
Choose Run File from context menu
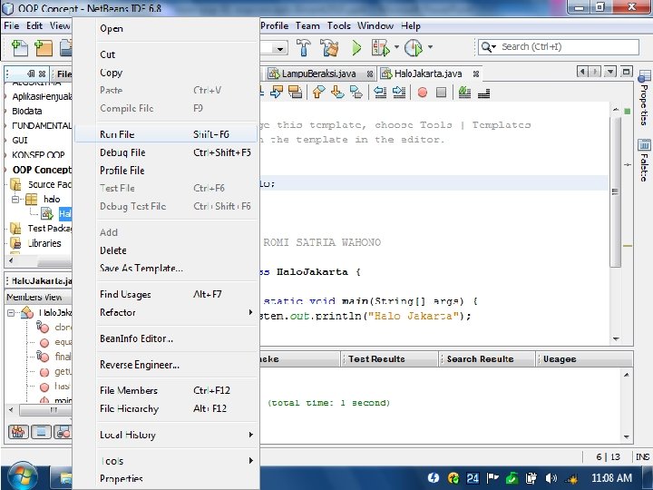167,134
